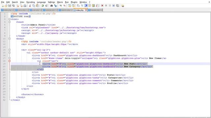Paste clipboard content with the Paste icon
The width and height of the screenshot is (211, 118).
(x=38, y=6)
